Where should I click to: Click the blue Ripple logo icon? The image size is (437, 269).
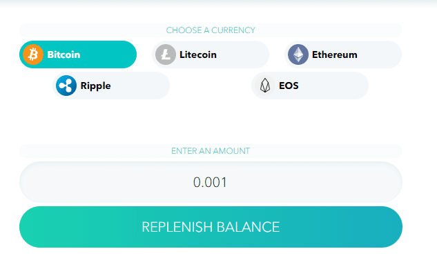pyautogui.click(x=66, y=86)
